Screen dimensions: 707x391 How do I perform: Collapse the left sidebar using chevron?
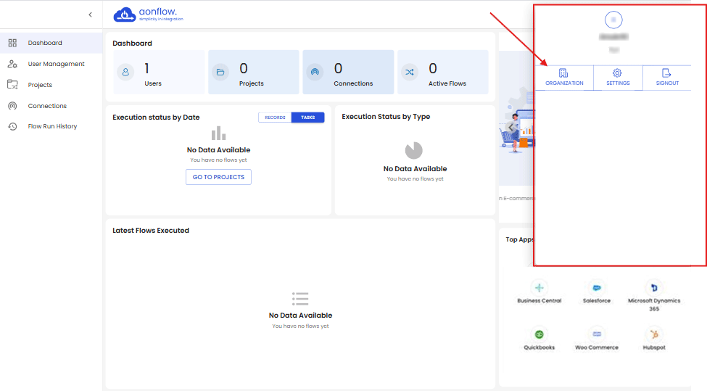coord(90,15)
